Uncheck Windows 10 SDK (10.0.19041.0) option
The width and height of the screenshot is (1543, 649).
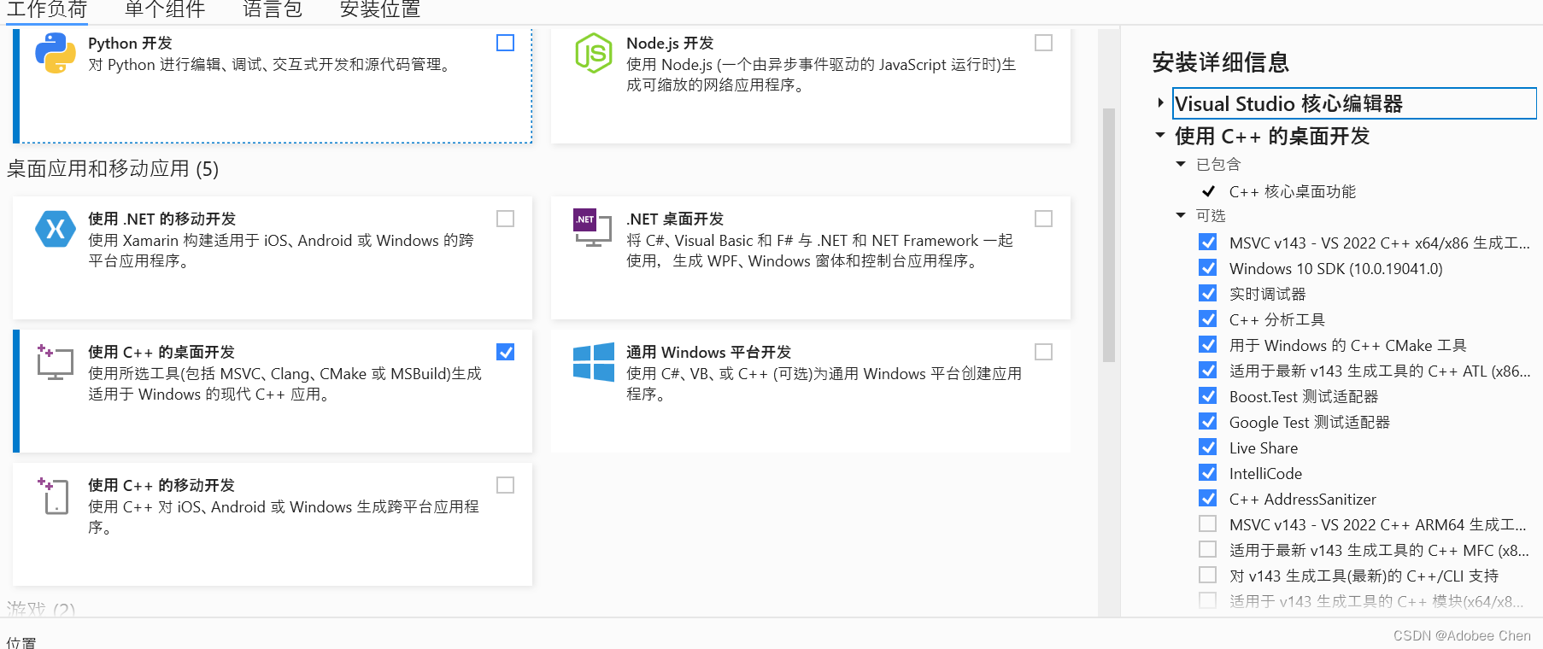point(1208,267)
